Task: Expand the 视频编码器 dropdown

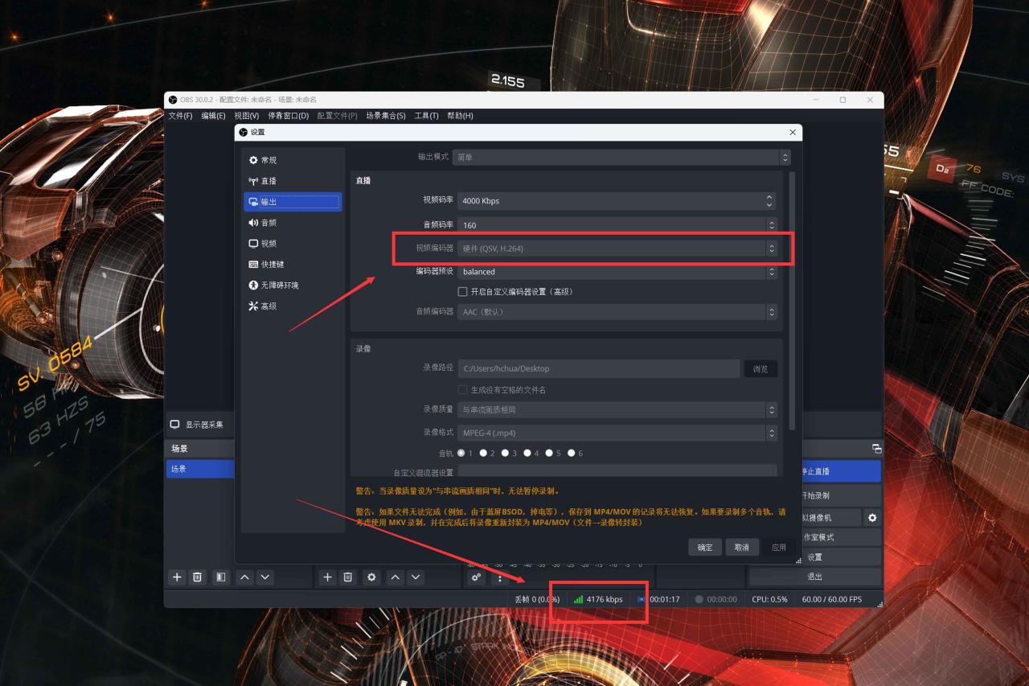Action: click(x=617, y=249)
